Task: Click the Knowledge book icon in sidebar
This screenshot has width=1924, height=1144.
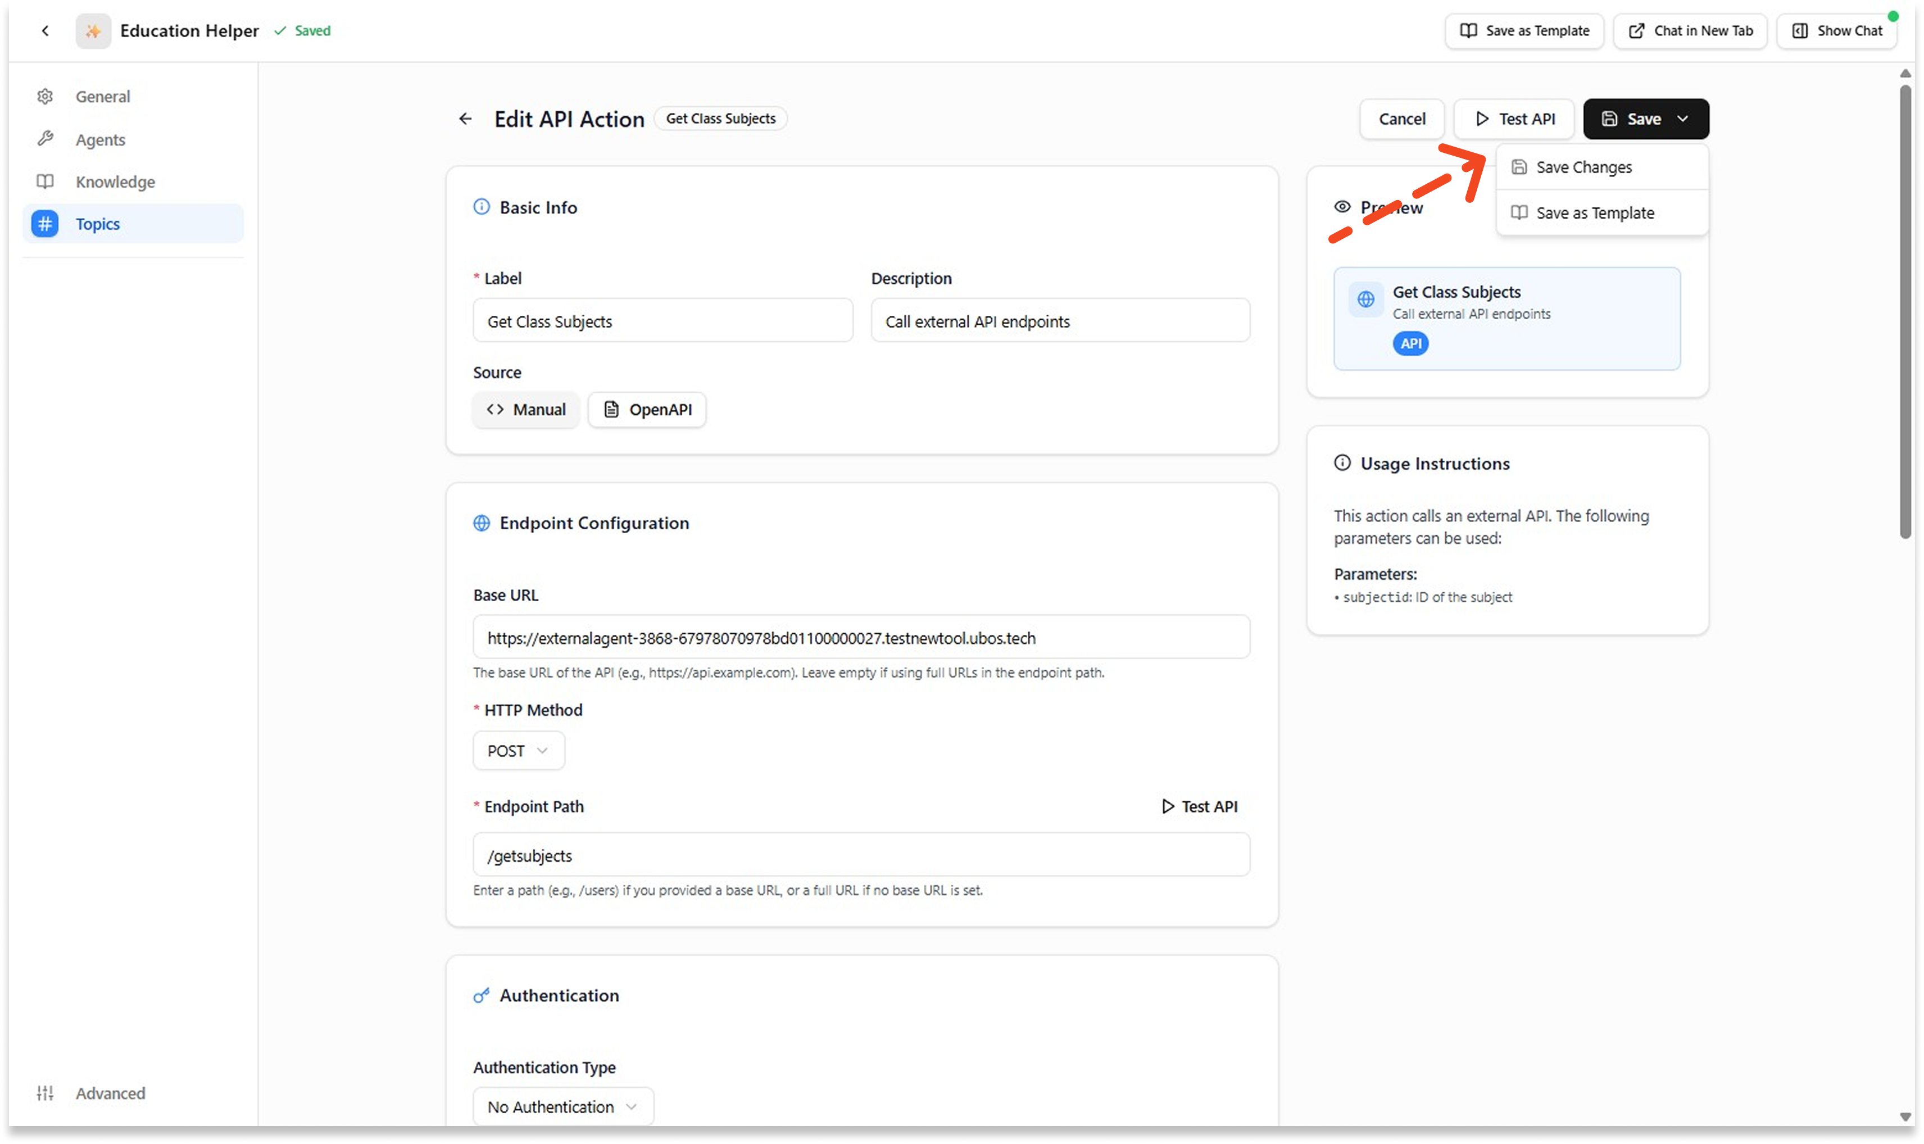Action: [46, 181]
